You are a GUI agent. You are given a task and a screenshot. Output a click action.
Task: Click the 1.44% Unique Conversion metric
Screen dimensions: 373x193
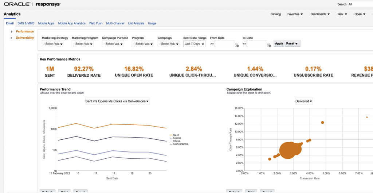[255, 72]
